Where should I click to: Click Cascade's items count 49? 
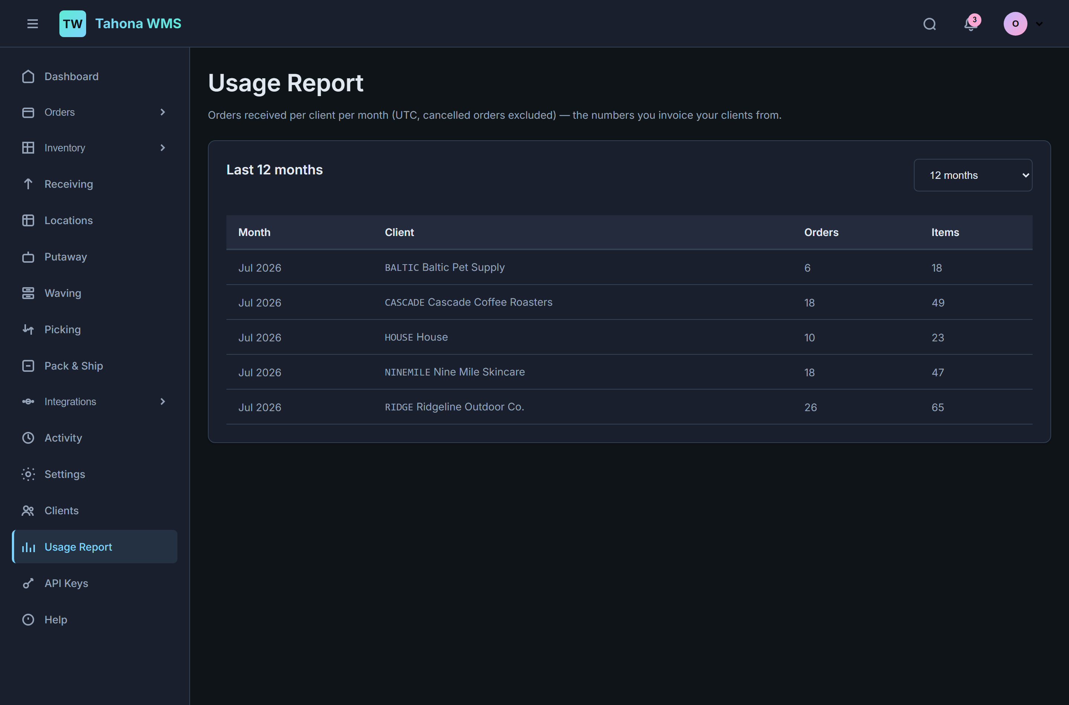coord(938,302)
